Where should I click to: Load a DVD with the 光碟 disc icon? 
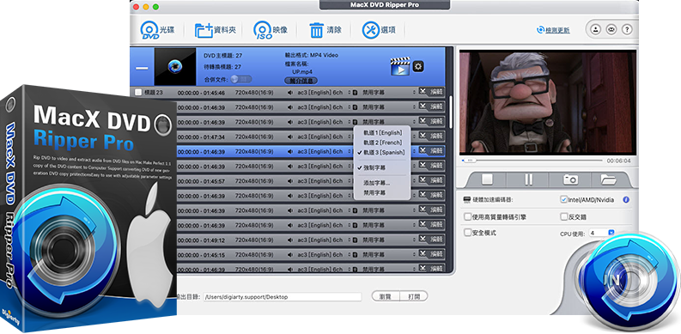149,30
